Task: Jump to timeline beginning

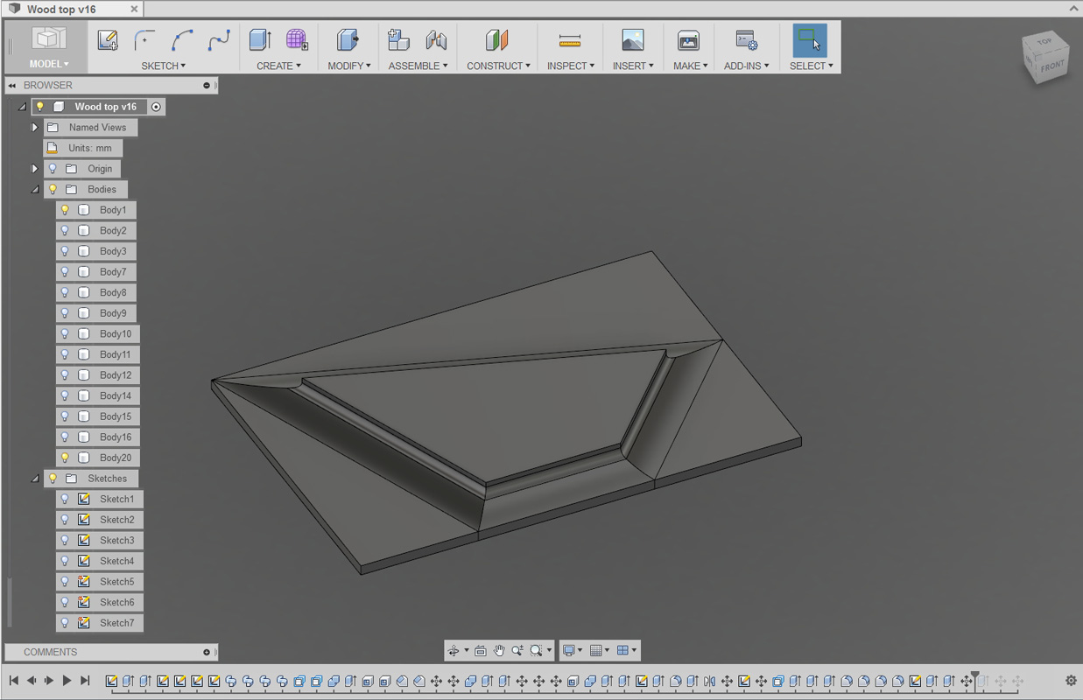Action: tap(14, 681)
